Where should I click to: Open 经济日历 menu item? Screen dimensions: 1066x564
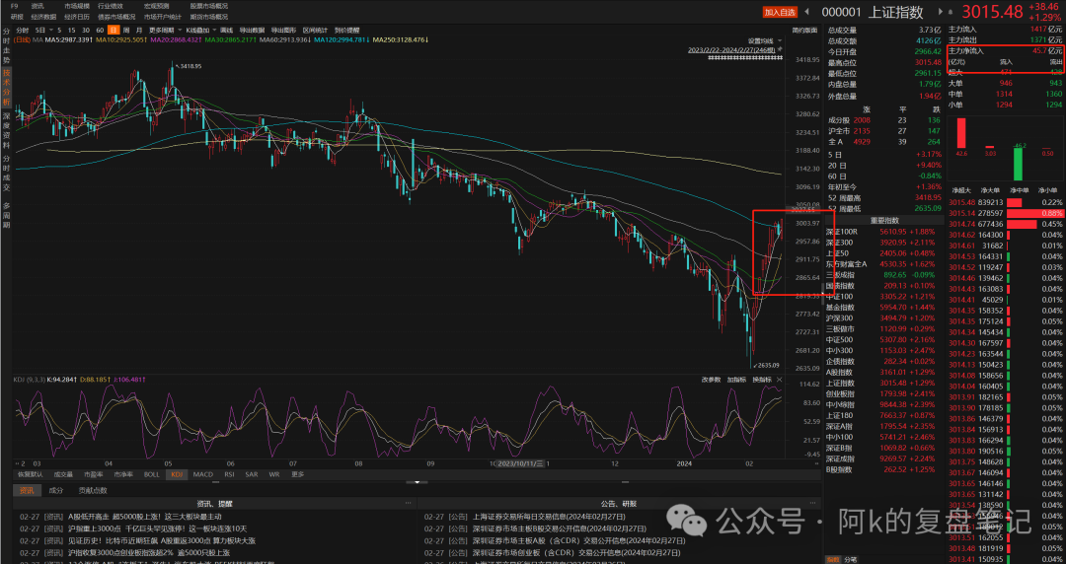(x=77, y=17)
